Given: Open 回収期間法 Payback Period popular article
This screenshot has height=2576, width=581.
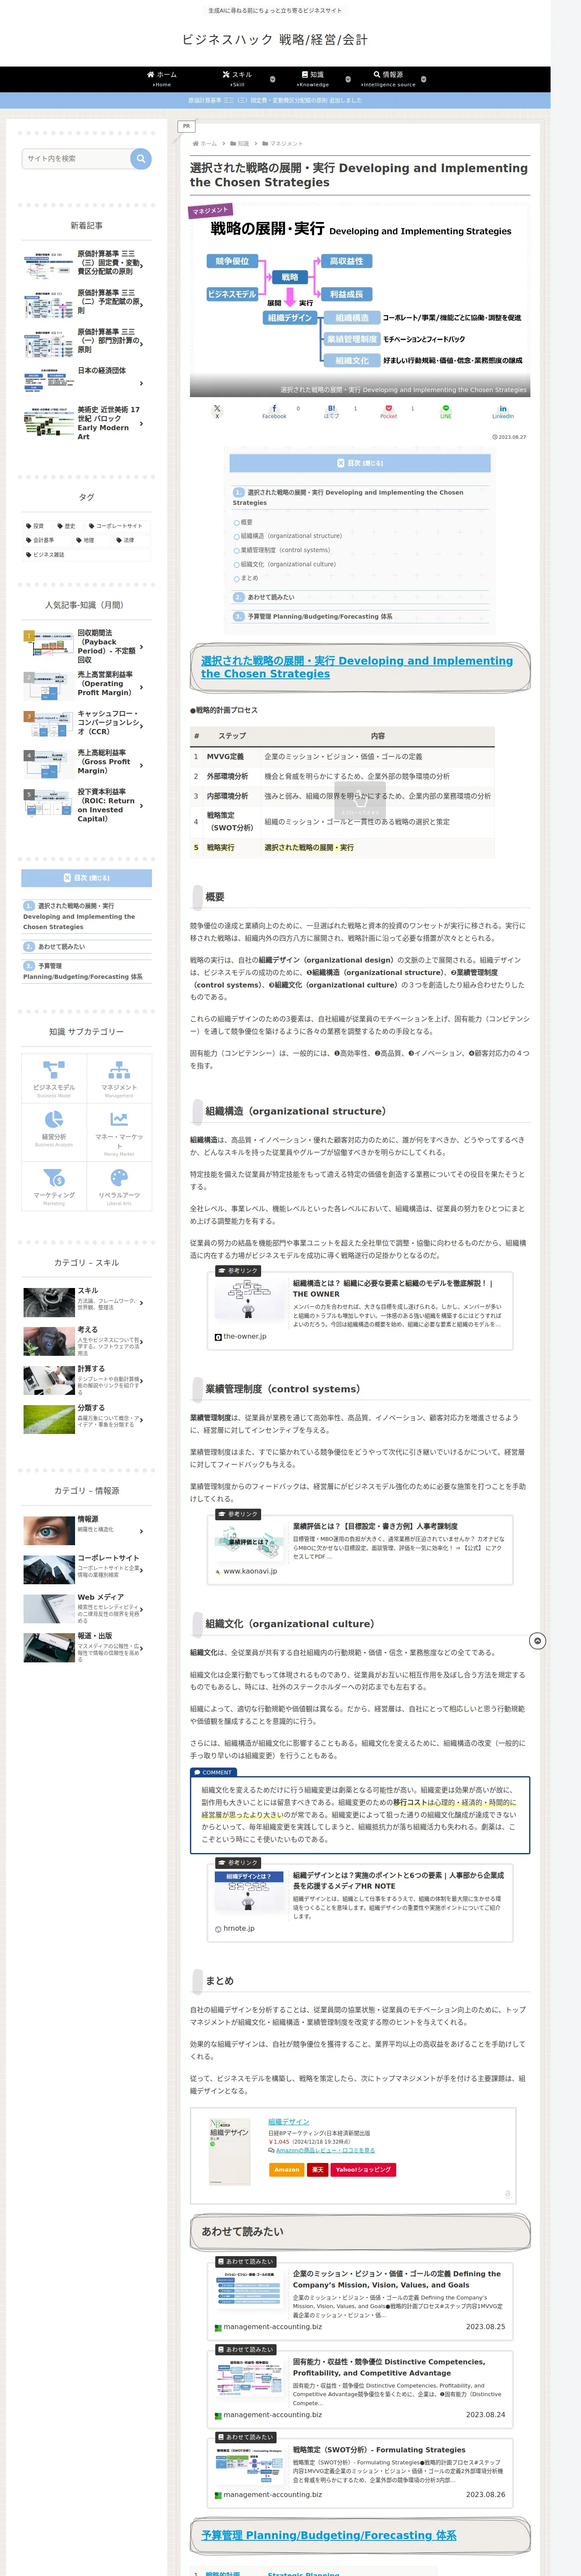Looking at the screenshot, I should coord(87,646).
